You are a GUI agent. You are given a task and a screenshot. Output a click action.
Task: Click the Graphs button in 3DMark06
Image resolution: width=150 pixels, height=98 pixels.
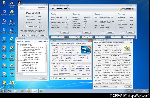pyautogui.click(x=100, y=37)
